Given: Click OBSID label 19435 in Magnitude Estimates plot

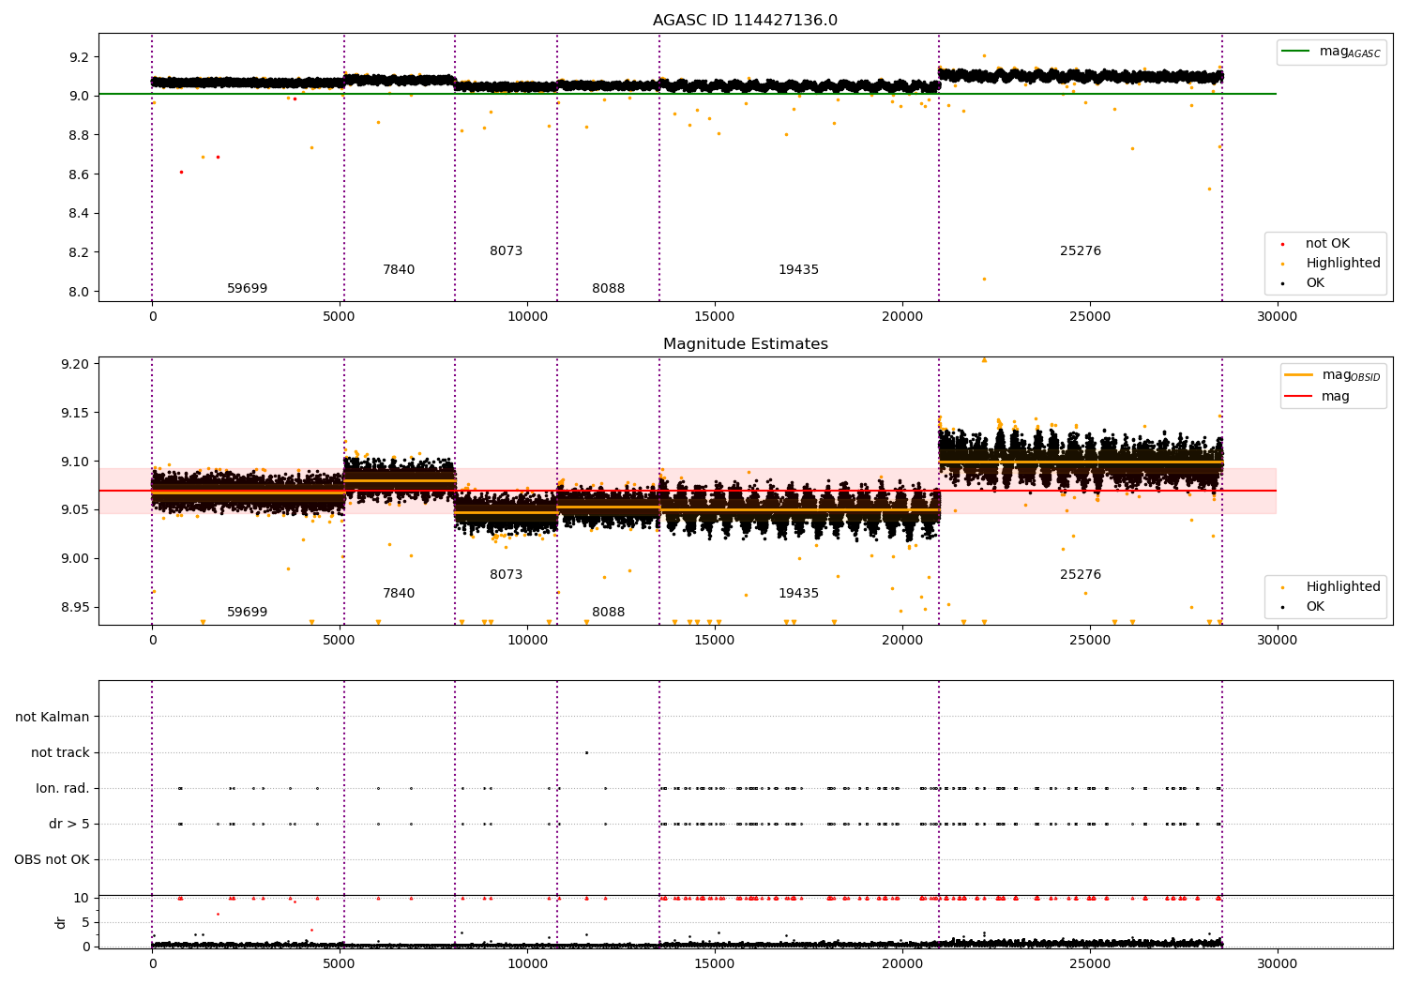Looking at the screenshot, I should [x=799, y=594].
